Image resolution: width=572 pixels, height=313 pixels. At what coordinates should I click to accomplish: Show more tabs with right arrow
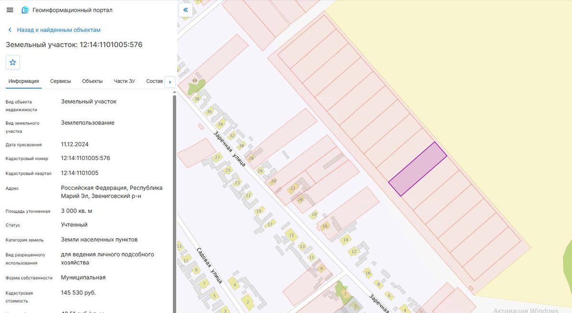coord(170,82)
